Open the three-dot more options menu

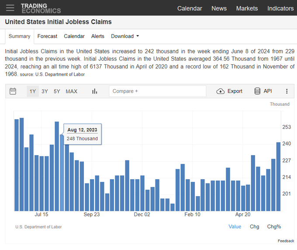tap(287, 91)
